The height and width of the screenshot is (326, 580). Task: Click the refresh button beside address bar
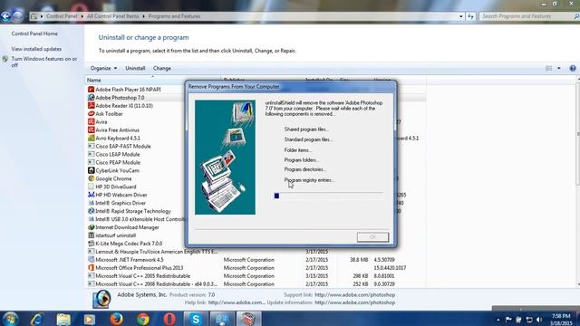point(470,16)
